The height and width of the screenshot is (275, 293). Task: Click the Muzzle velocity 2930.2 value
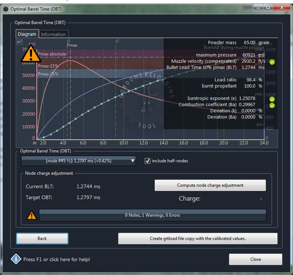coord(248,61)
